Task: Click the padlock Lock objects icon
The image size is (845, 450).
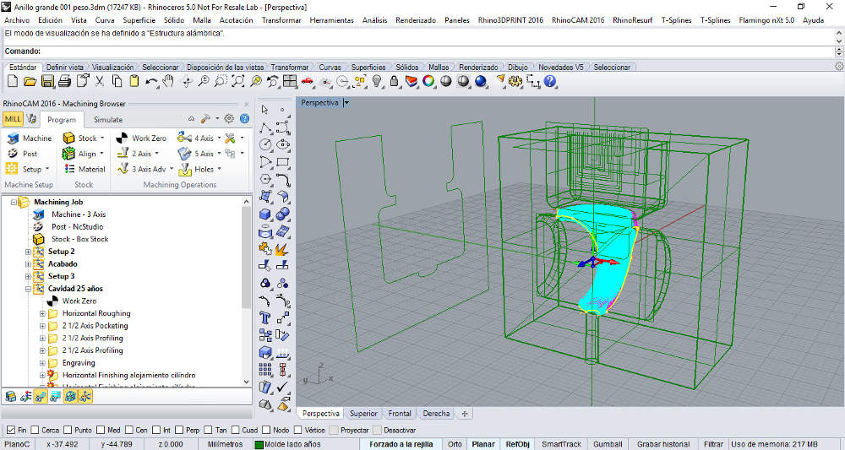Action: (x=394, y=81)
